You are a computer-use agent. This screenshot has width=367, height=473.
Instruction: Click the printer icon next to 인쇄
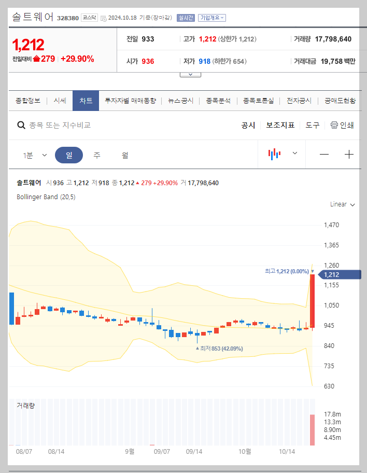pos(334,125)
